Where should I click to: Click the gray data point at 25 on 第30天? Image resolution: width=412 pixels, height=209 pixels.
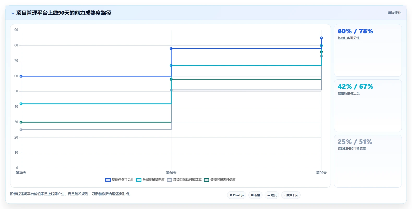coord(21,130)
